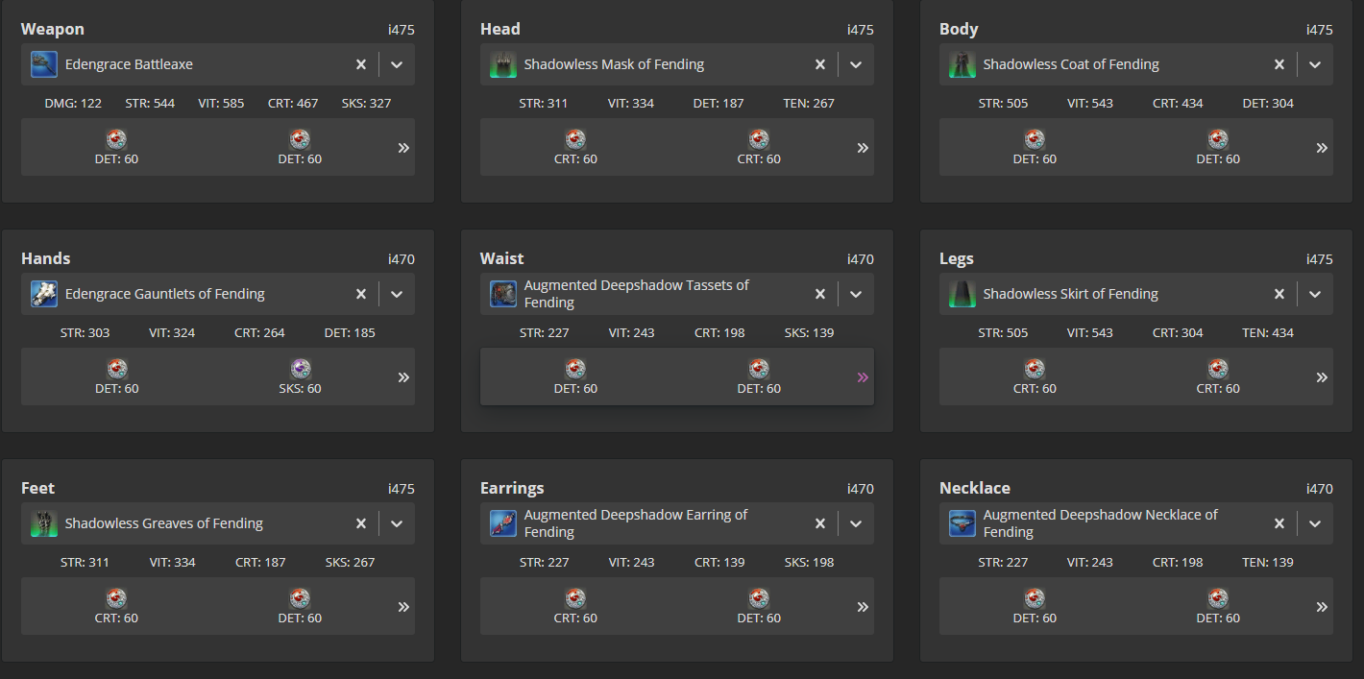Click the Edengrace Gauntlets item icon
Image resolution: width=1364 pixels, height=679 pixels.
44,294
